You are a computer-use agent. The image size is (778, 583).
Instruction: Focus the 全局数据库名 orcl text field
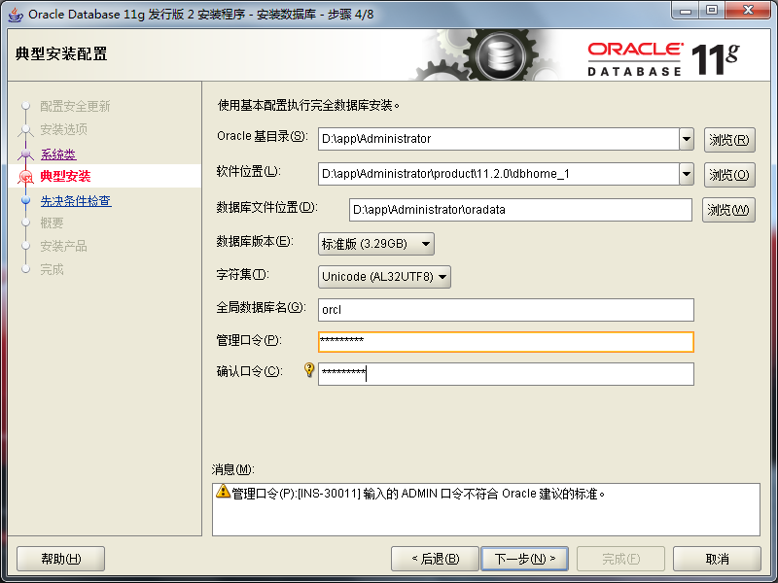click(x=506, y=310)
